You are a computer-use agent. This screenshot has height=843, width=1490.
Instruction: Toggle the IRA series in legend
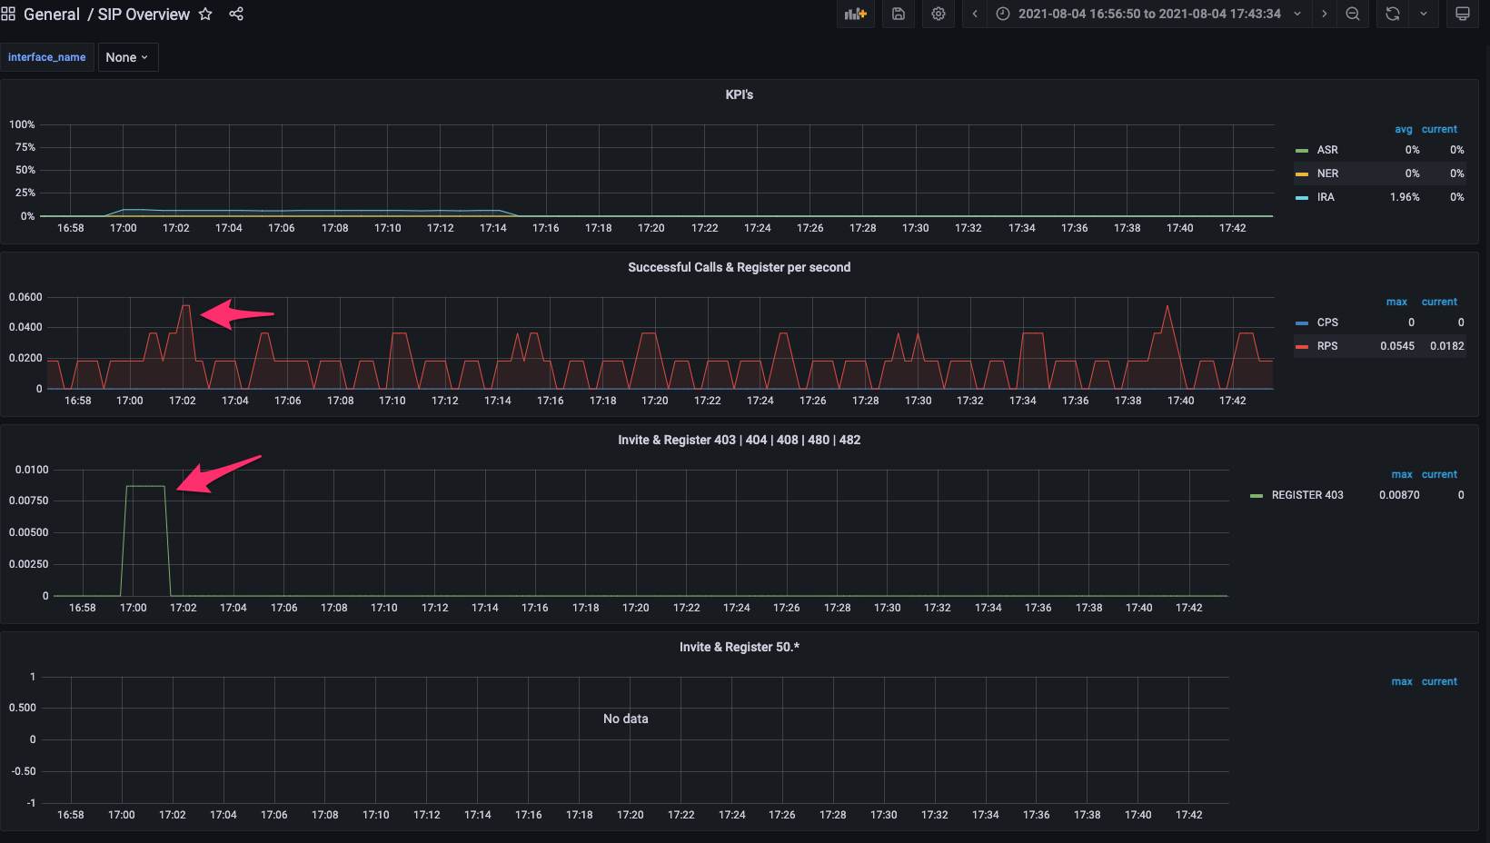point(1326,197)
